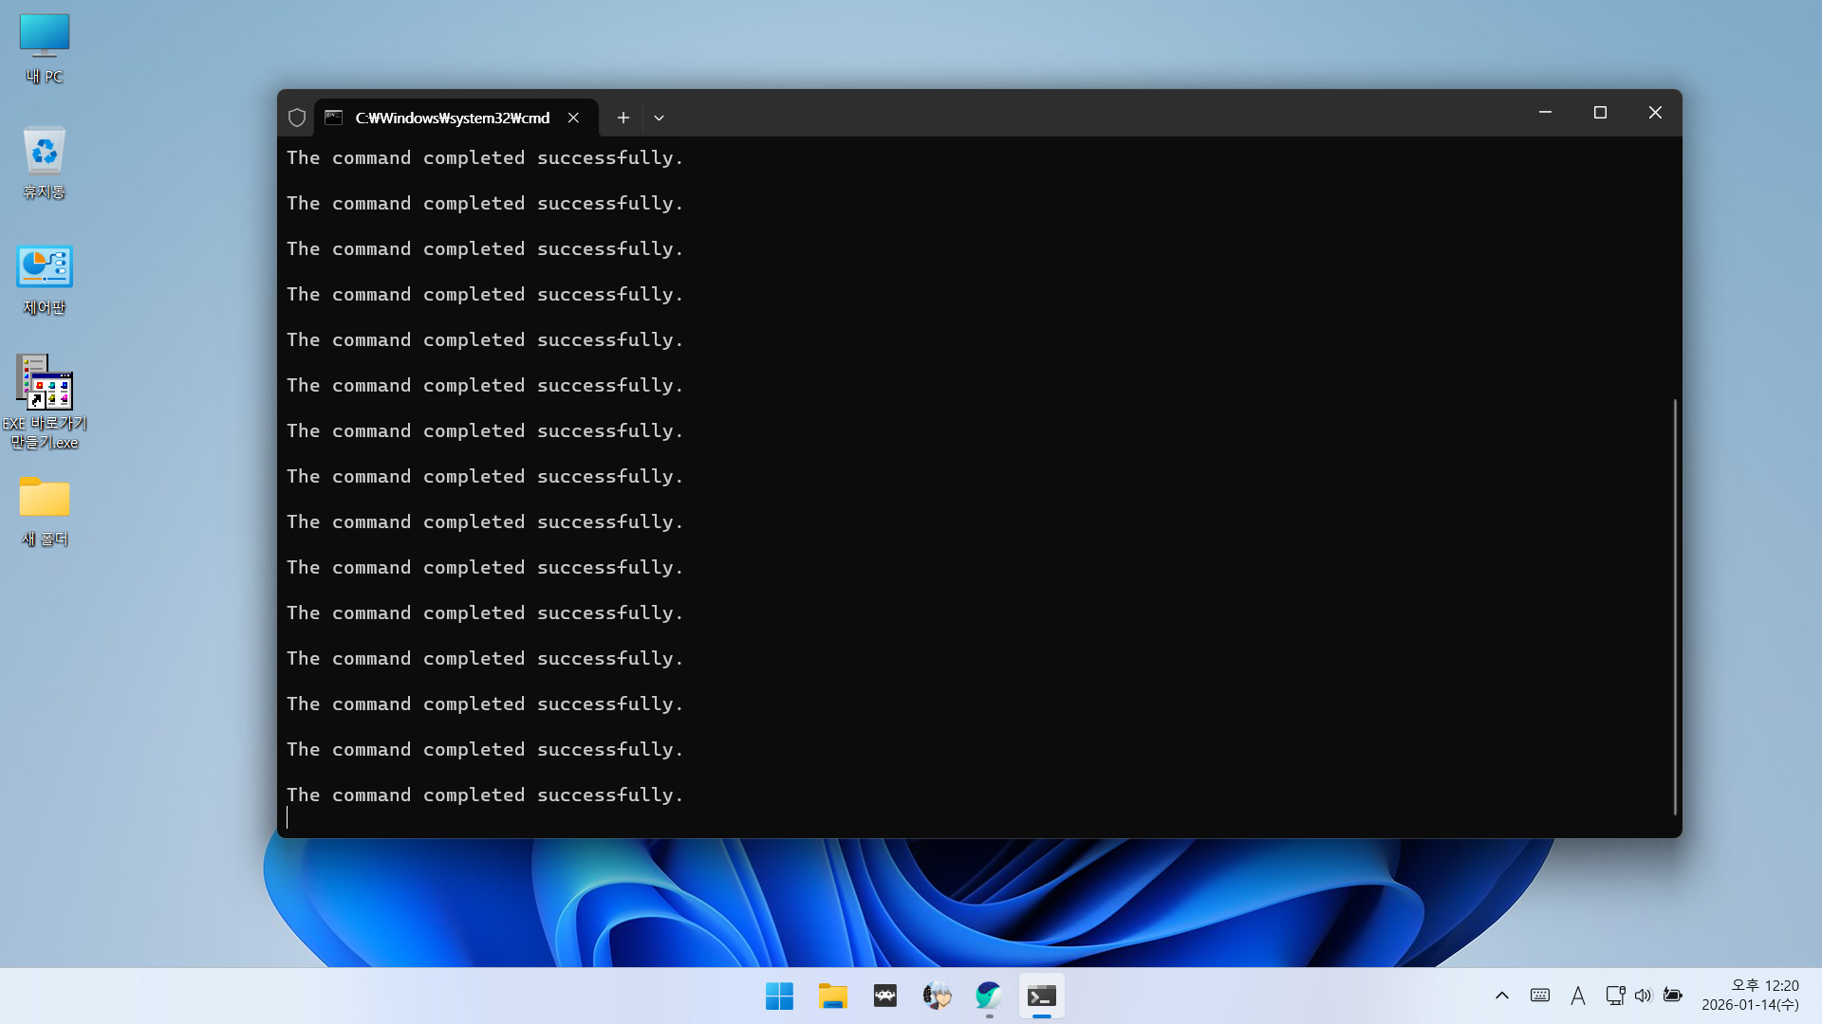
Task: Show hidden system tray icons
Action: 1501,996
